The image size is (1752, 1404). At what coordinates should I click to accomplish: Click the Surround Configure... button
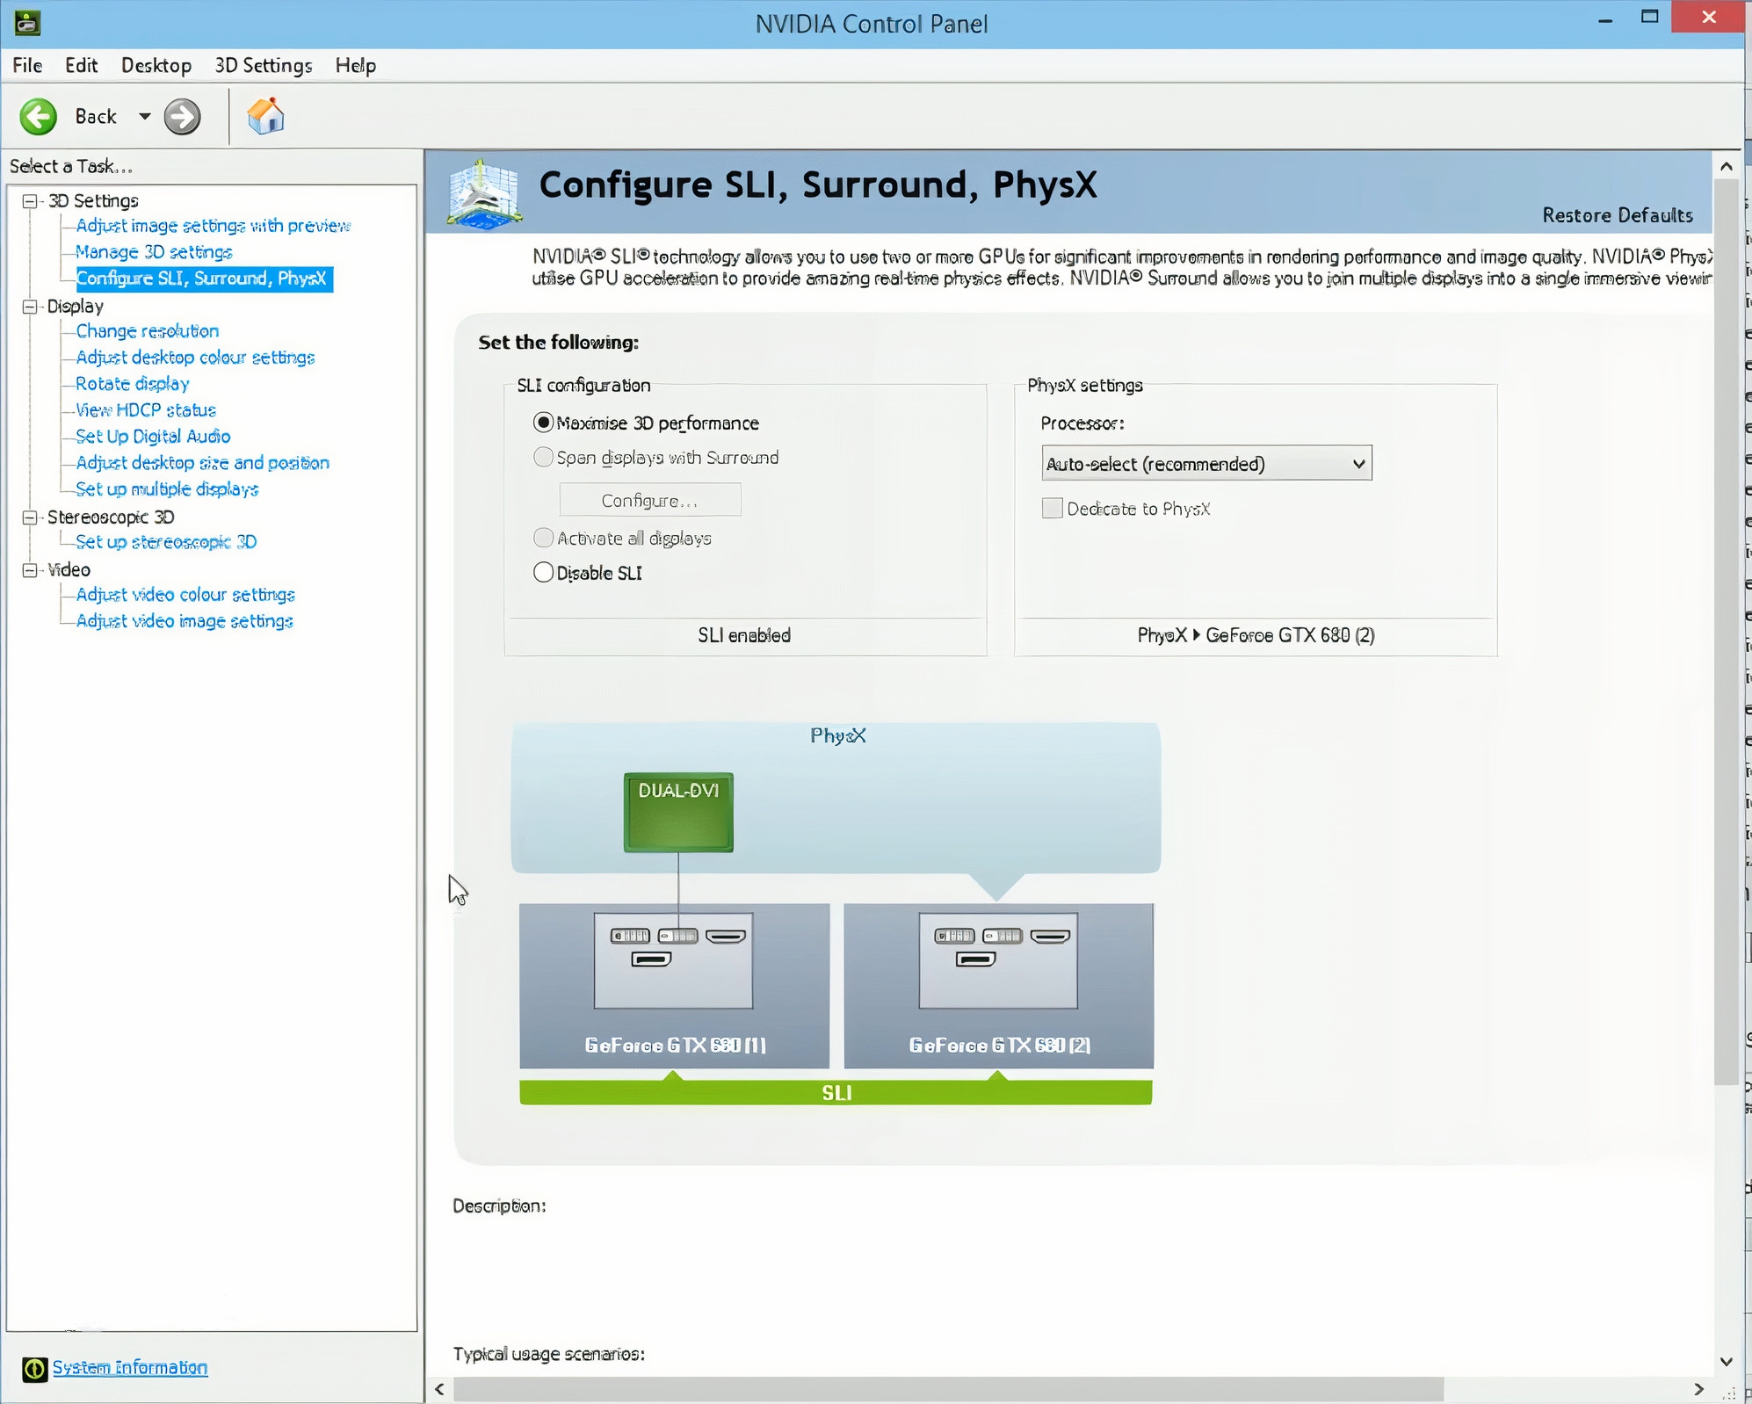(x=650, y=500)
